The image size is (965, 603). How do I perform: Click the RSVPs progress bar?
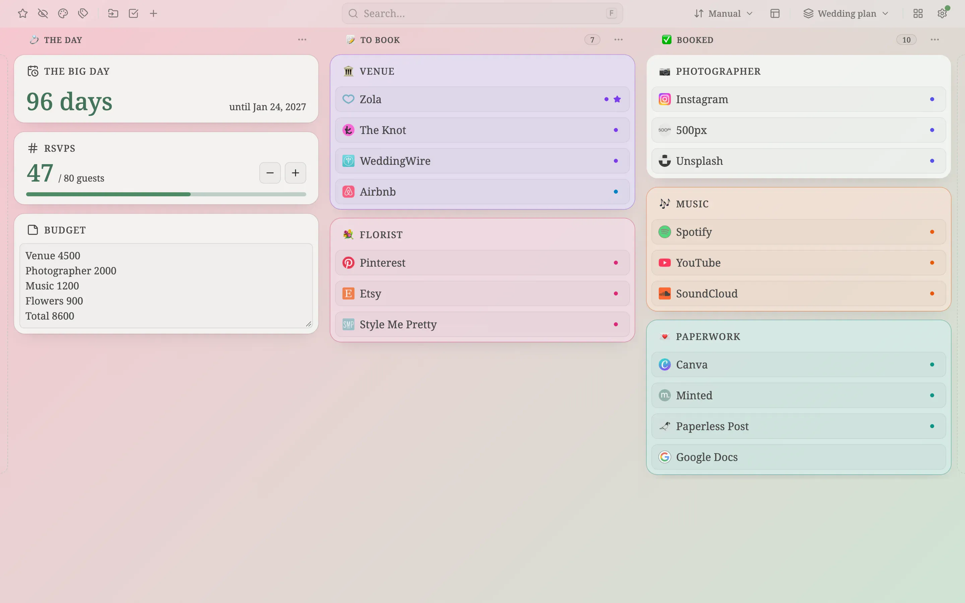point(166,194)
